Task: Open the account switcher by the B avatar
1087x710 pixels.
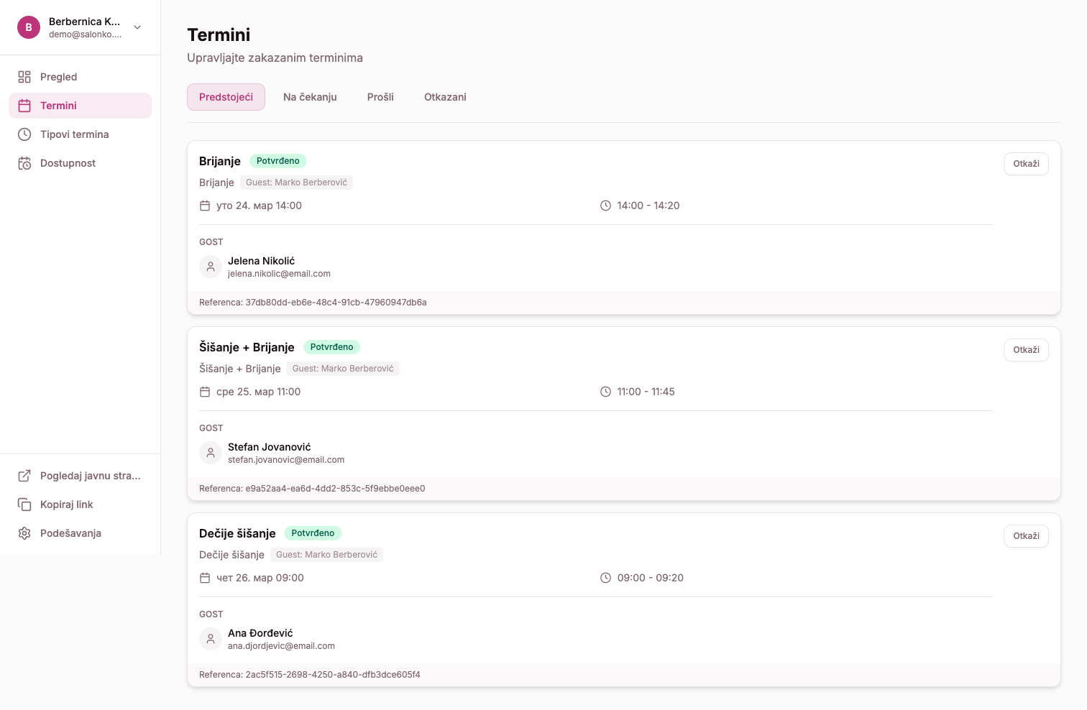Action: click(29, 27)
